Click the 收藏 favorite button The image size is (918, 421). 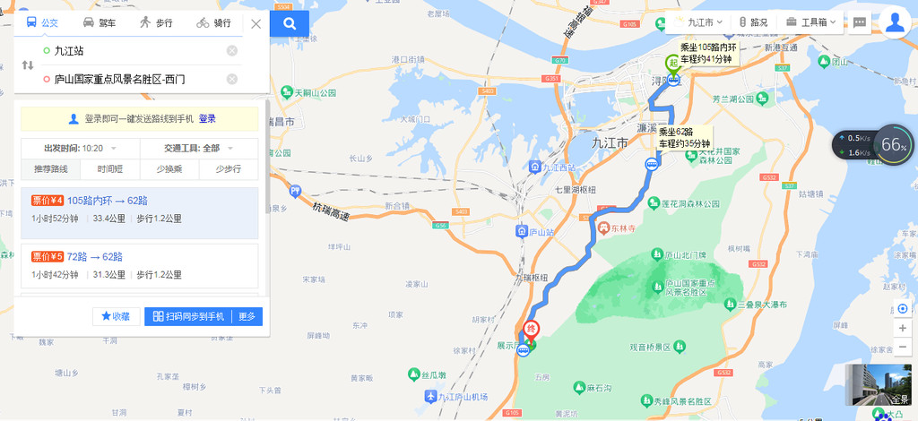pyautogui.click(x=116, y=316)
